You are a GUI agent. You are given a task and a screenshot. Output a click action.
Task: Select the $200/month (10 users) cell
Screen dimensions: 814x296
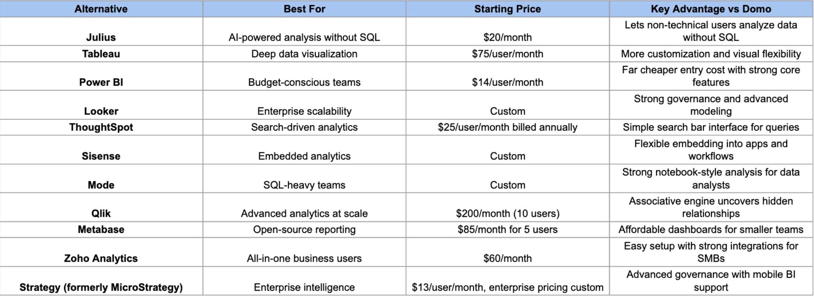tap(508, 207)
